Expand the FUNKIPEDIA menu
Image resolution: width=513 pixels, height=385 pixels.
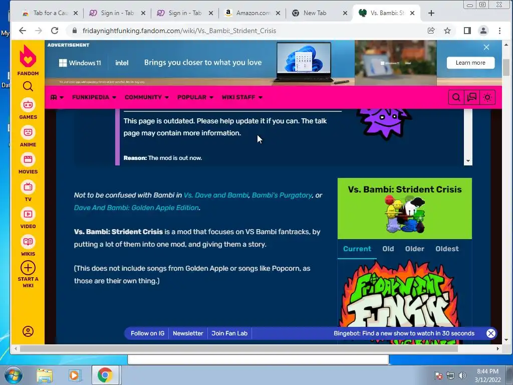(x=94, y=97)
